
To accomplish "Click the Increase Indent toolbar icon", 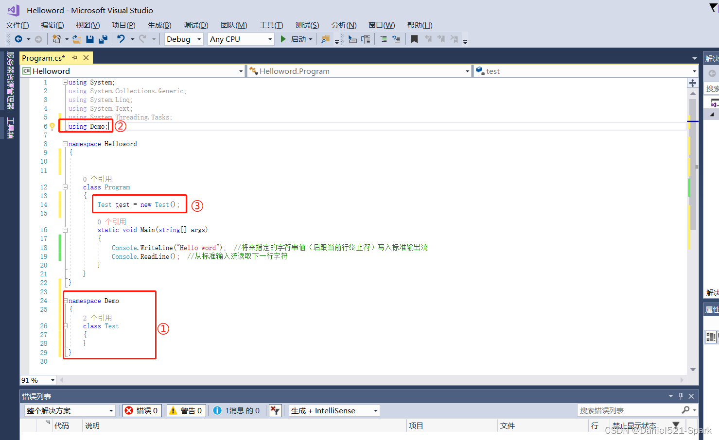I will coord(366,39).
